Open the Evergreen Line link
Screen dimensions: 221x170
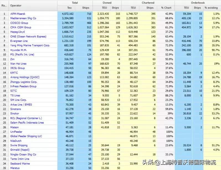click(x=19, y=41)
